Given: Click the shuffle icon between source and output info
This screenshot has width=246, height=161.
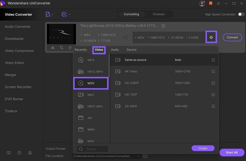Looking at the screenshot, I should (125, 37).
